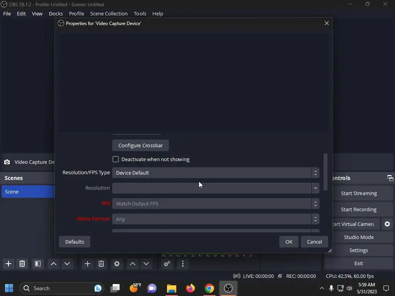Move scene up with the arrow icon
The image size is (395, 296).
click(53, 264)
